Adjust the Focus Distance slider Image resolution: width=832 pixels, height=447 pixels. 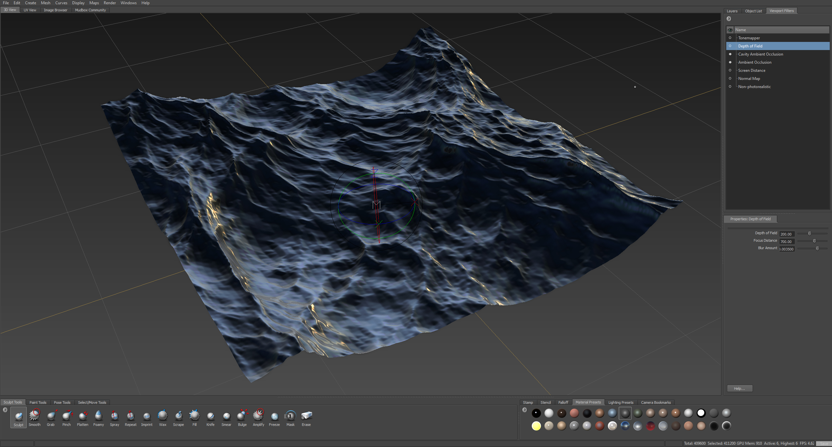coord(814,241)
